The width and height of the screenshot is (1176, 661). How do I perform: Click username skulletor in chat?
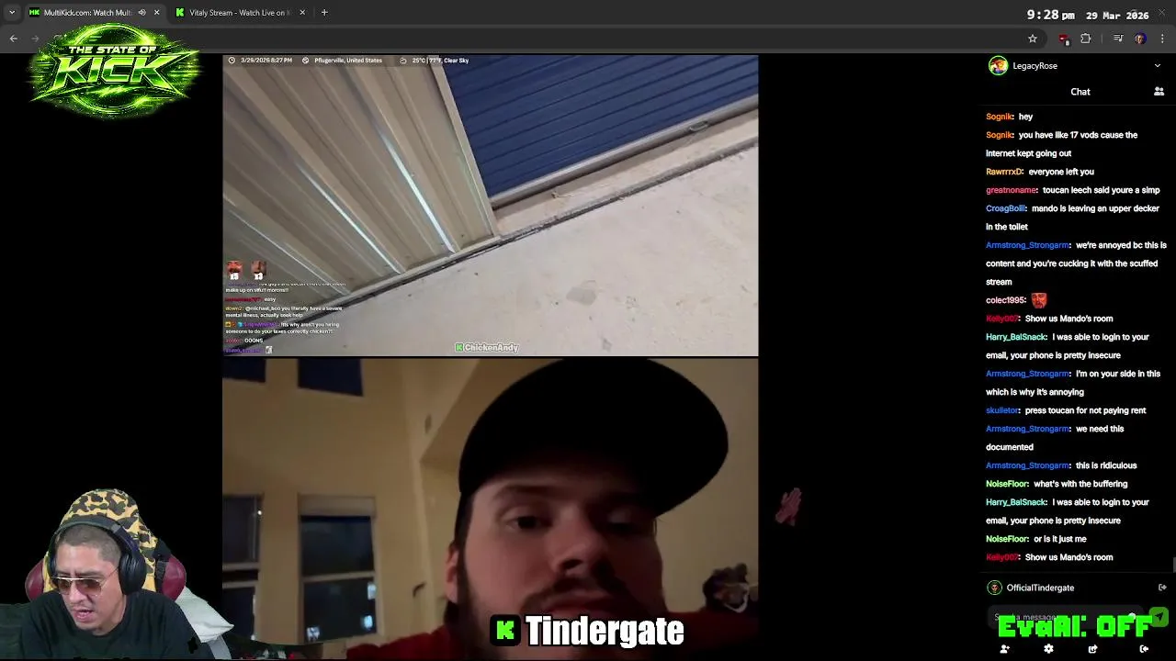point(1002,410)
